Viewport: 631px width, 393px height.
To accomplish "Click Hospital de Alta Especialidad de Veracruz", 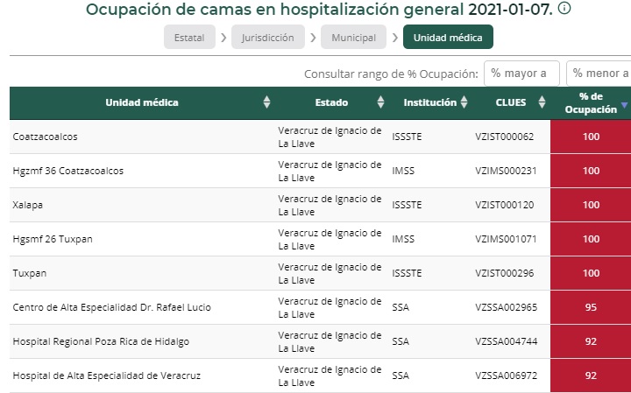I will click(107, 375).
